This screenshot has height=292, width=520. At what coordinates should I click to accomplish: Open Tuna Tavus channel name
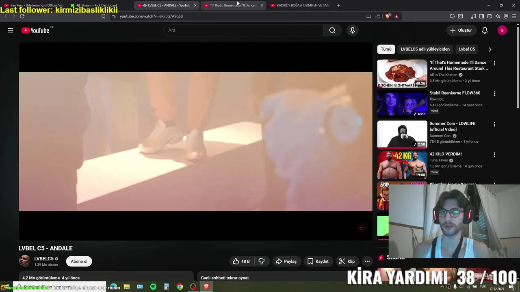point(439,161)
